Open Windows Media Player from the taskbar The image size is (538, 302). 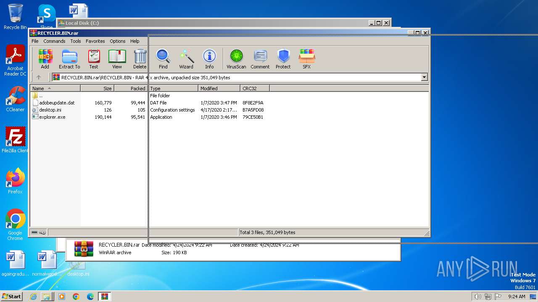point(62,297)
